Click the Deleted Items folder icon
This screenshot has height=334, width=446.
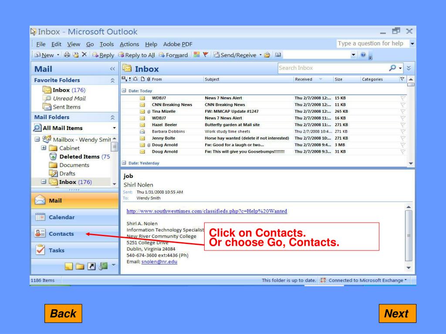(53, 157)
